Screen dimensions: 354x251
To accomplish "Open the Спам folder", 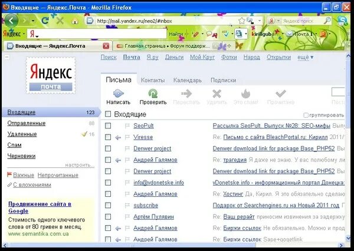I will (14, 145).
